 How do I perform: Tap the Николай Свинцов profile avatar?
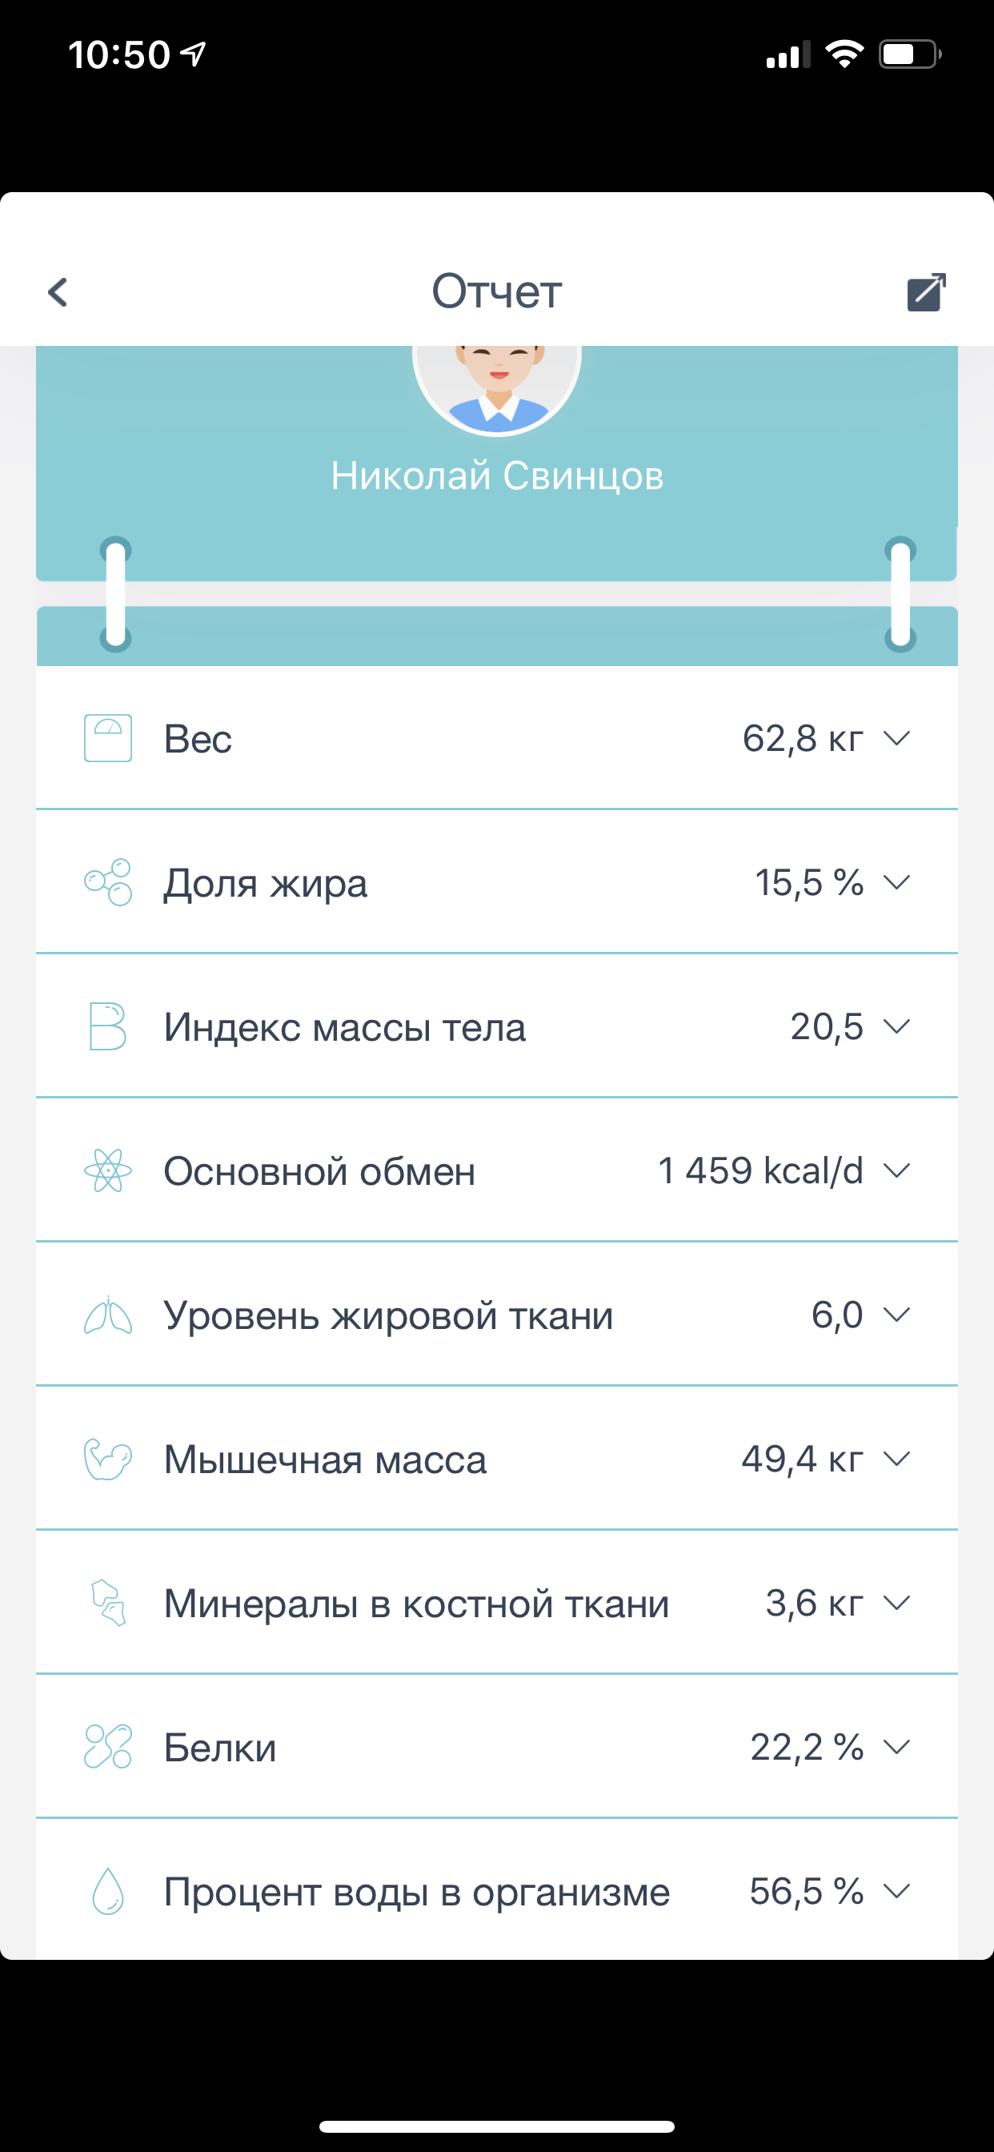497,384
